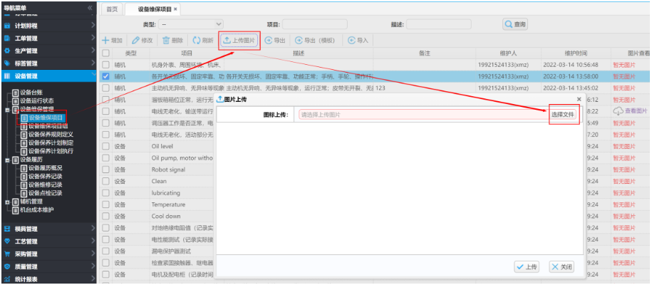The height and width of the screenshot is (285, 652).
Task: Click the 生产管理 gear icon in sidebar
Action: tap(7, 51)
